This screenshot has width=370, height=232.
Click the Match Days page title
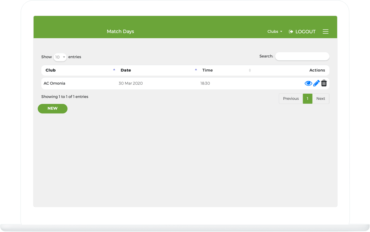pos(120,31)
